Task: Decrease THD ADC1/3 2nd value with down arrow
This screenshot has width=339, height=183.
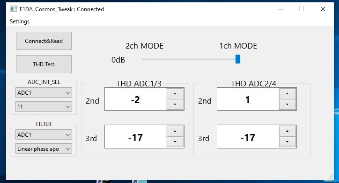Action: pos(175,105)
